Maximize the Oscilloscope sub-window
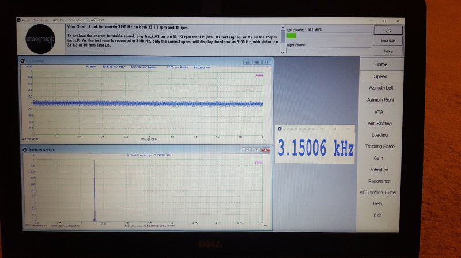The width and height of the screenshot is (461, 258). [x=257, y=62]
